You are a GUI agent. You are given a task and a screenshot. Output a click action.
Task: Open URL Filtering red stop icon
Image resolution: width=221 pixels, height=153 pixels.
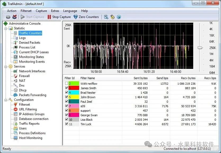click(x=16, y=109)
